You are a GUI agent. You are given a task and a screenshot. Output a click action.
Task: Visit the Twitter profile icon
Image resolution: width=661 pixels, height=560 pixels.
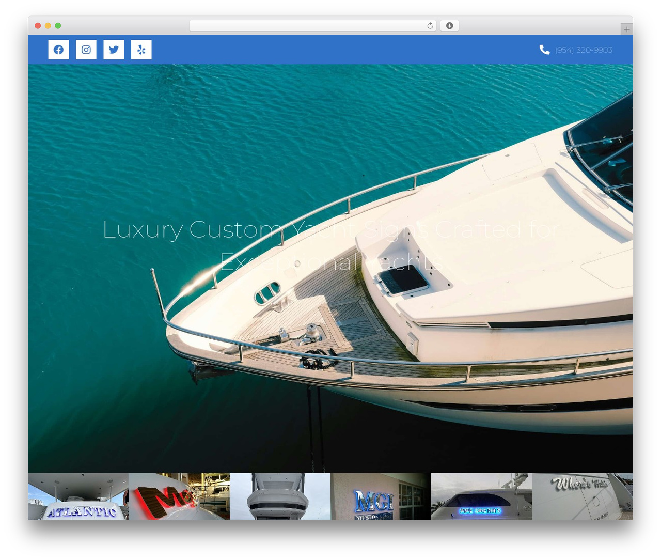click(114, 50)
